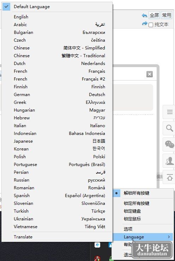Image resolution: width=175 pixels, height=261 pixels.
Task: Open 选项 in tray menu
Action: click(x=143, y=229)
